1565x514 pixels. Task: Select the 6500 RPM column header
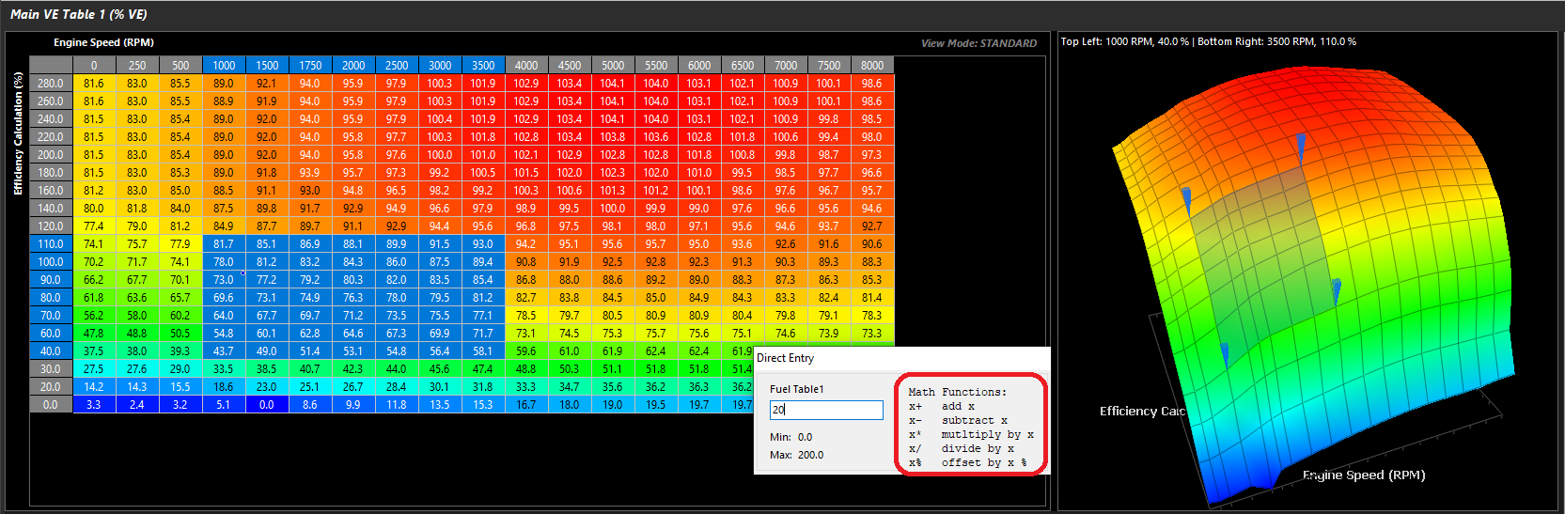coord(743,65)
